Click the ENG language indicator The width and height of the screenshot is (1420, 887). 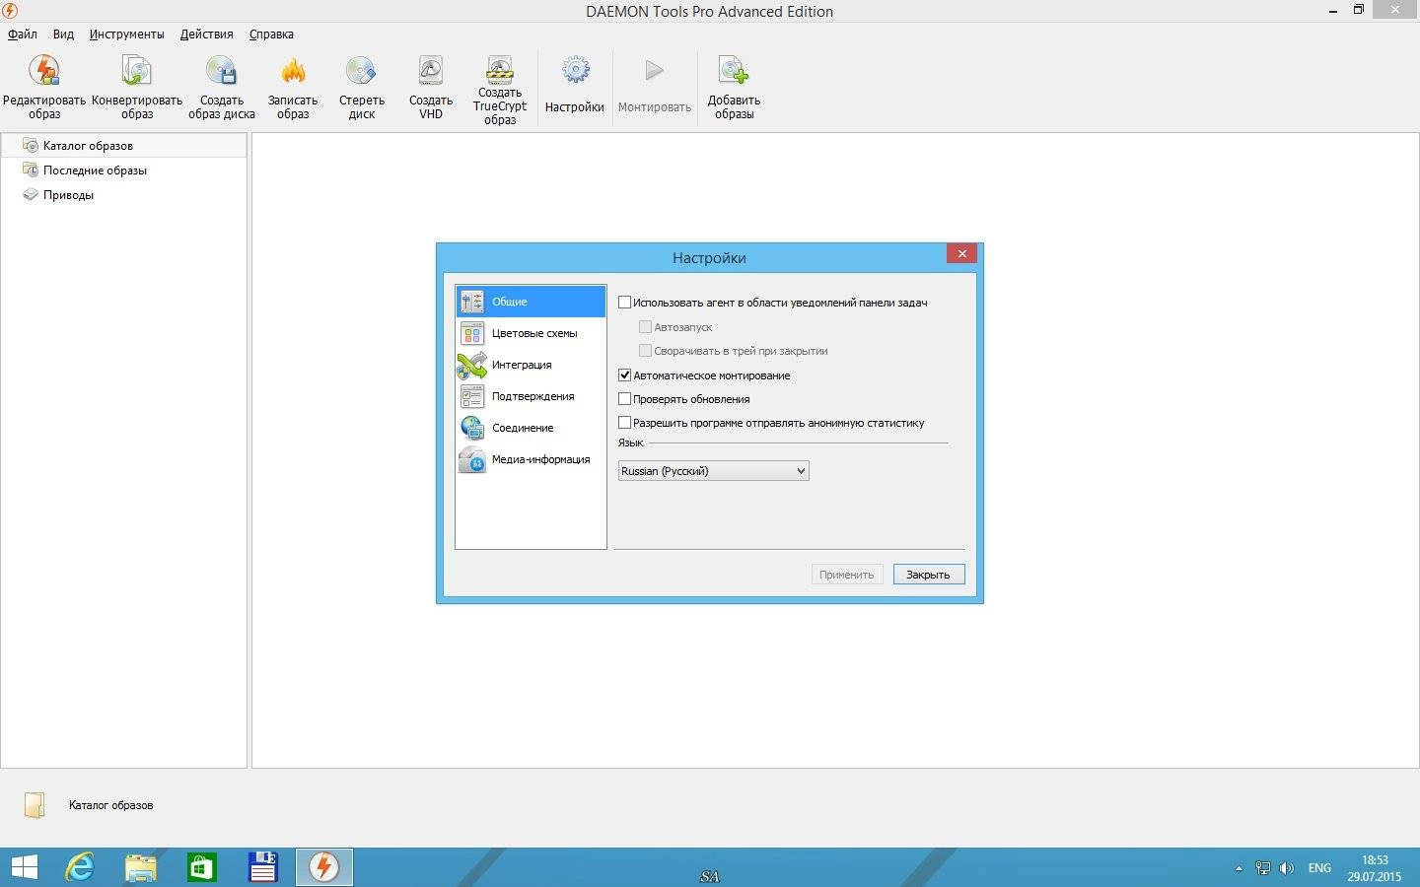coord(1319,868)
